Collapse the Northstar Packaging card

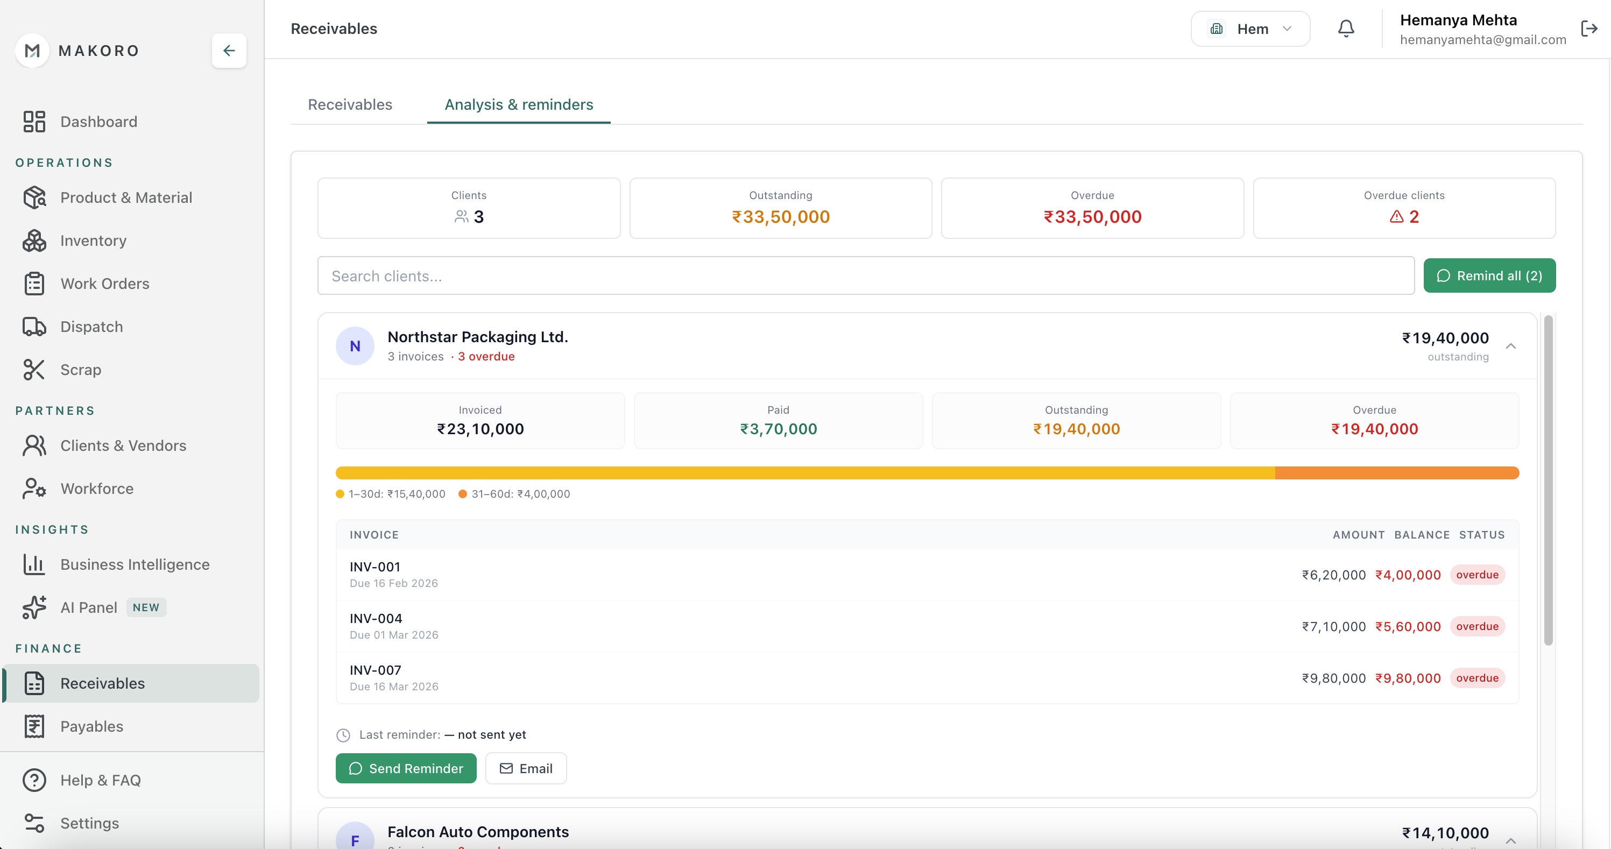[x=1511, y=346]
